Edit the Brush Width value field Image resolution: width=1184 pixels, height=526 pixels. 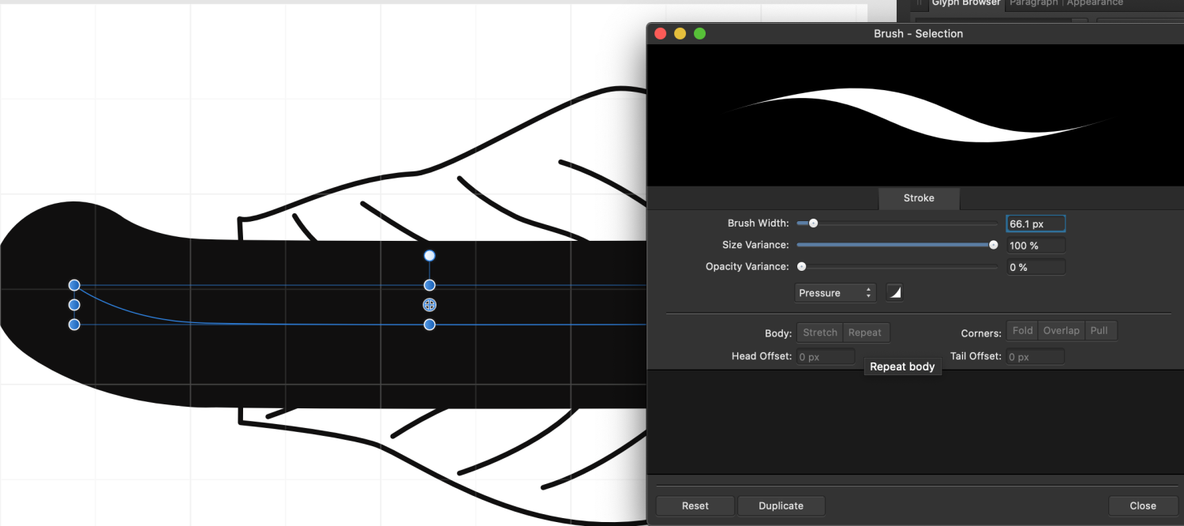(1036, 223)
